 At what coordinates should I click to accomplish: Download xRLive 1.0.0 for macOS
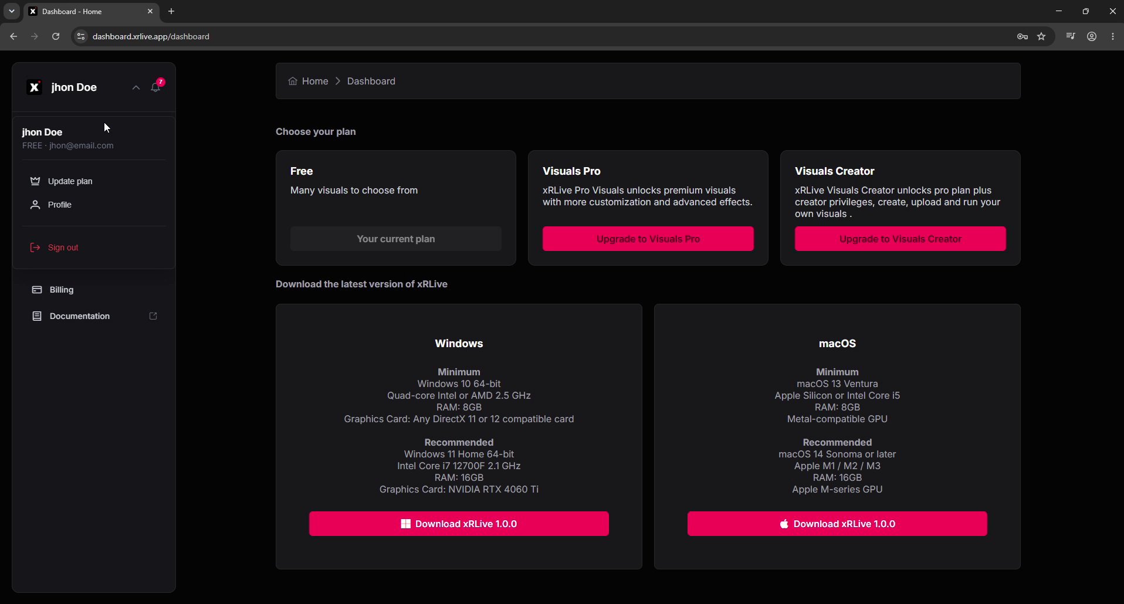[837, 524]
